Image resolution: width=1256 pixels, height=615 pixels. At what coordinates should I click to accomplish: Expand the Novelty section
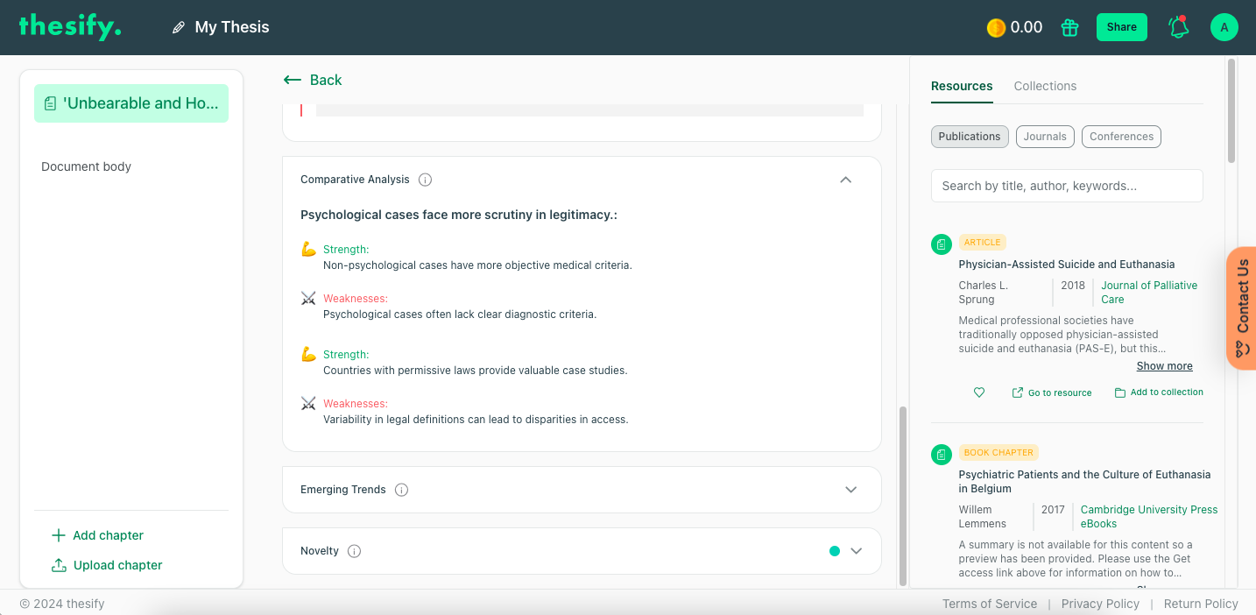(856, 550)
